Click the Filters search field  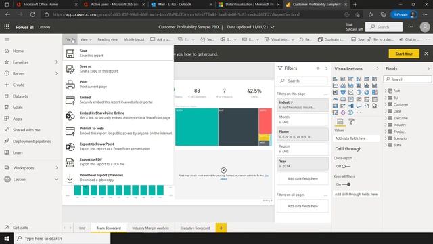click(x=302, y=81)
